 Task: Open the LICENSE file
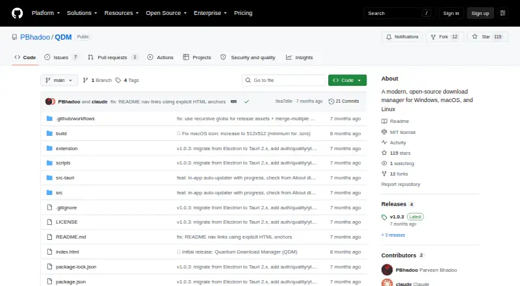[x=66, y=222]
